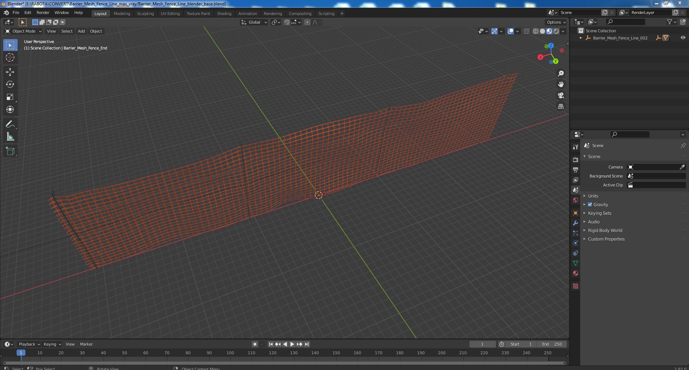Click the Zoom viewport icon

click(x=561, y=73)
